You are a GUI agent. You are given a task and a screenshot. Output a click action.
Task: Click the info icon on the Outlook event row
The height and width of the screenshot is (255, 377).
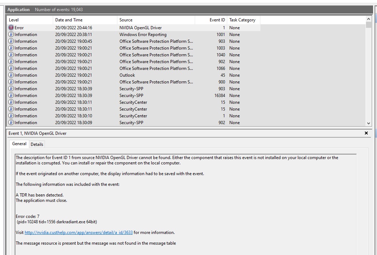pos(11,75)
